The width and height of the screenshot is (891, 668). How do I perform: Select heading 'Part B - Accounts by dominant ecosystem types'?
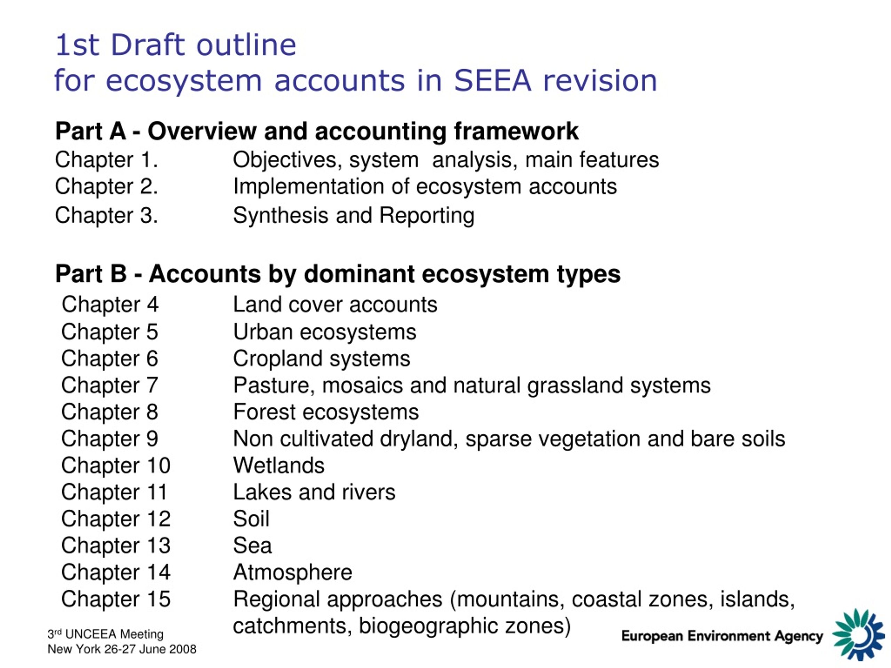pos(338,275)
